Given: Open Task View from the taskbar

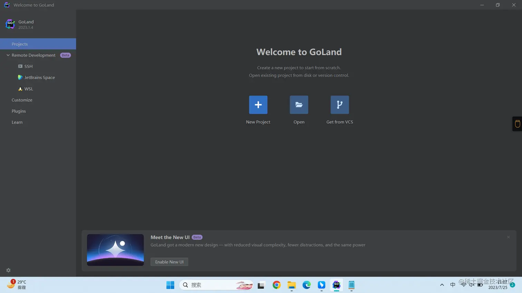Looking at the screenshot, I should click(x=261, y=285).
